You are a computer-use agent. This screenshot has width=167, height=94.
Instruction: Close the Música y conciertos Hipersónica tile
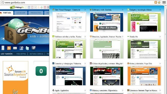pos(123,90)
